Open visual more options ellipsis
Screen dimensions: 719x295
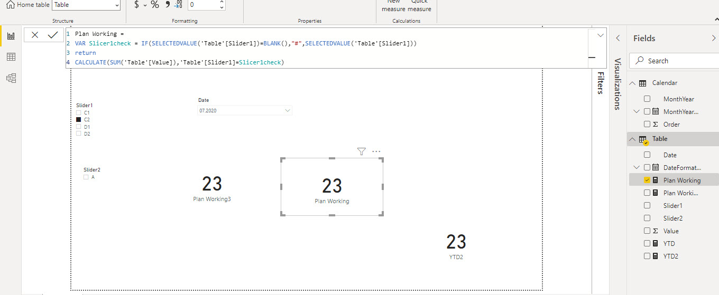tap(376, 151)
